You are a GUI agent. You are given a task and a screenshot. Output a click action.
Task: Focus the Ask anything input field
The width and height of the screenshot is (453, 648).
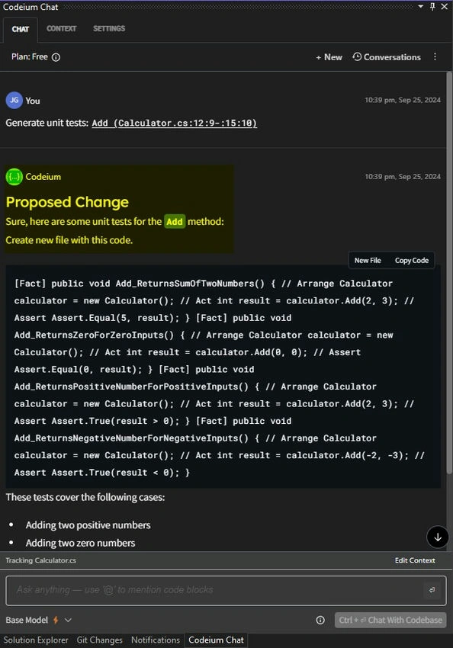click(x=215, y=590)
